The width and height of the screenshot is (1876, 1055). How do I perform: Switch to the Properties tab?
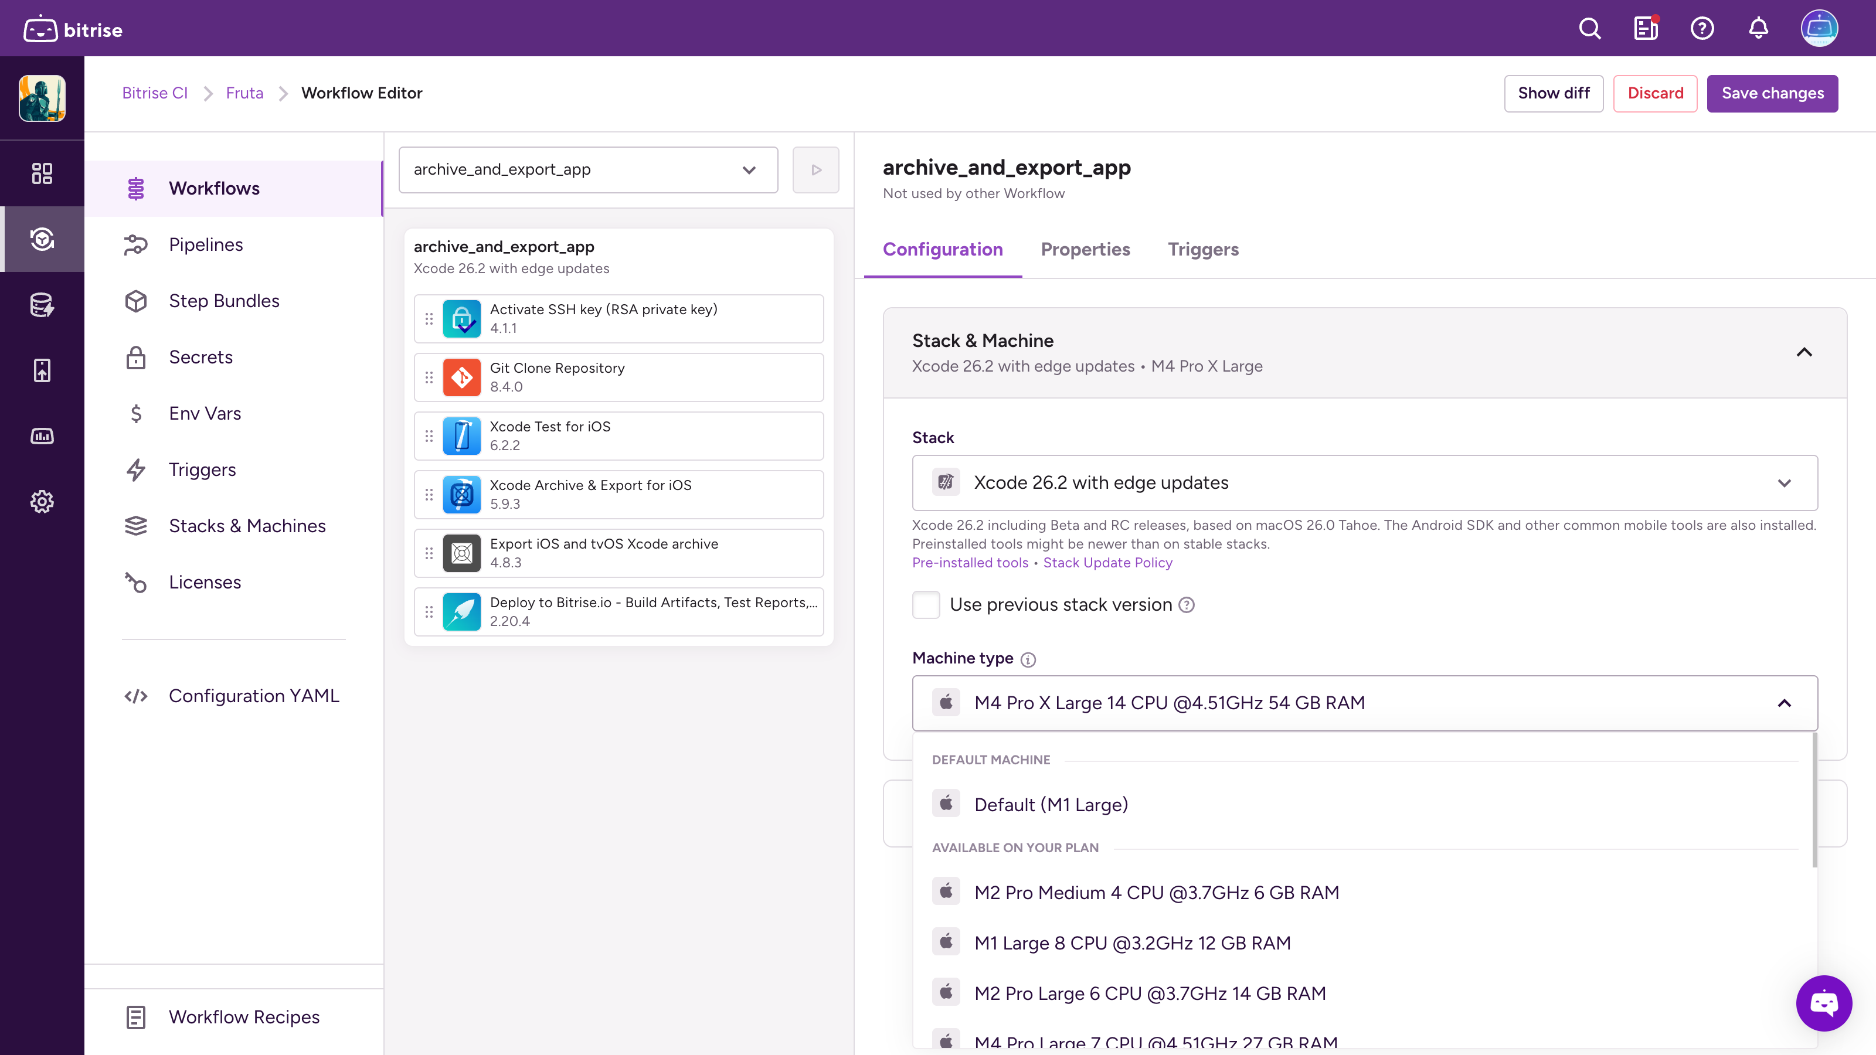click(x=1085, y=250)
